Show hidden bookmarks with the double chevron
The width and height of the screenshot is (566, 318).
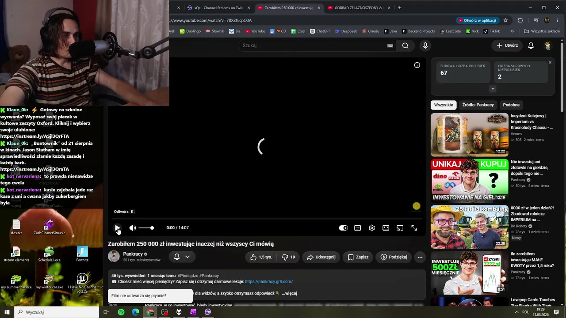(x=512, y=31)
